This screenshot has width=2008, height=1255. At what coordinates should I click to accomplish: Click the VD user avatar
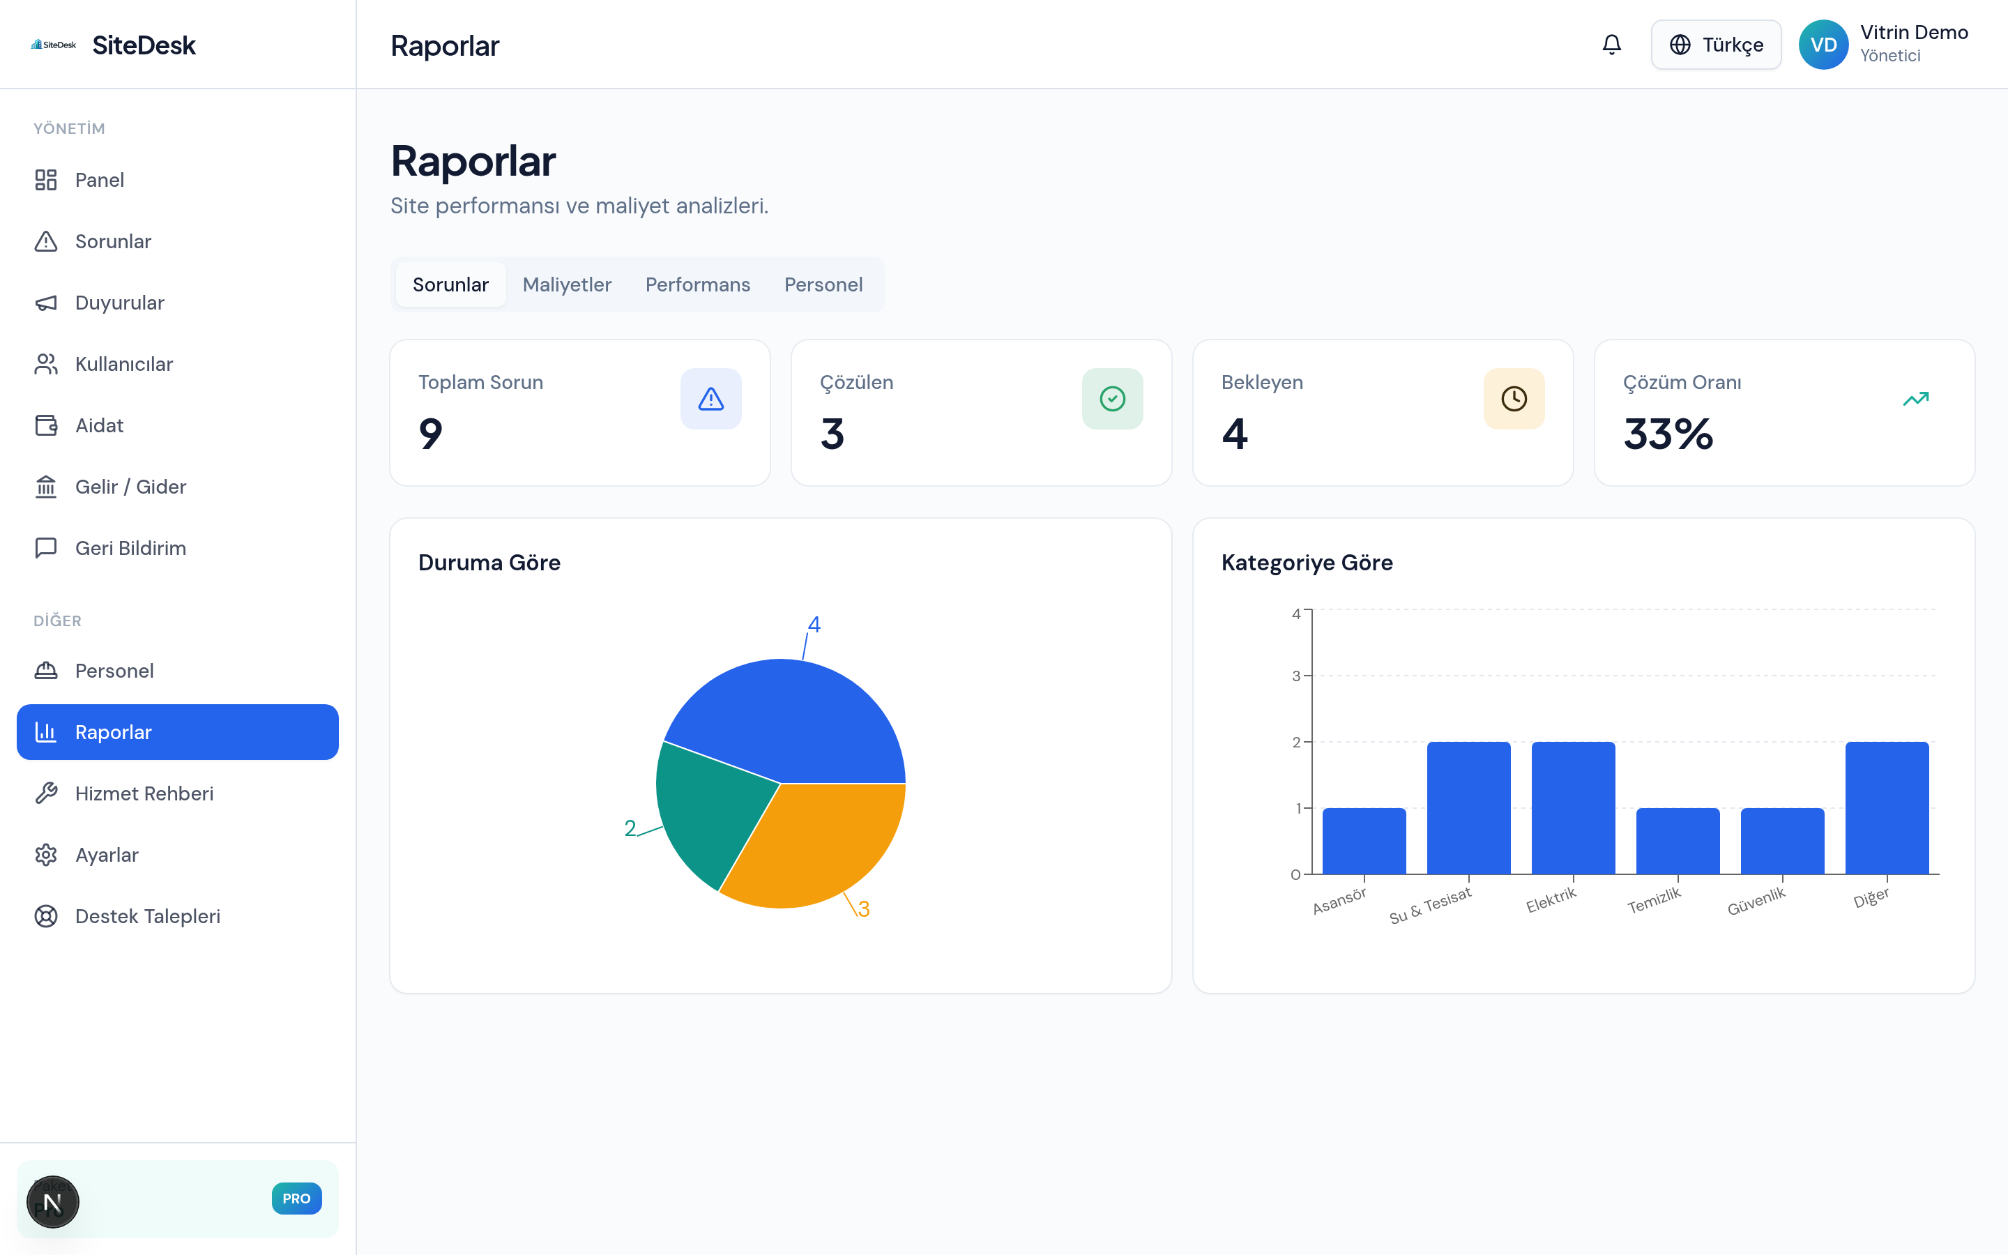[x=1823, y=45]
